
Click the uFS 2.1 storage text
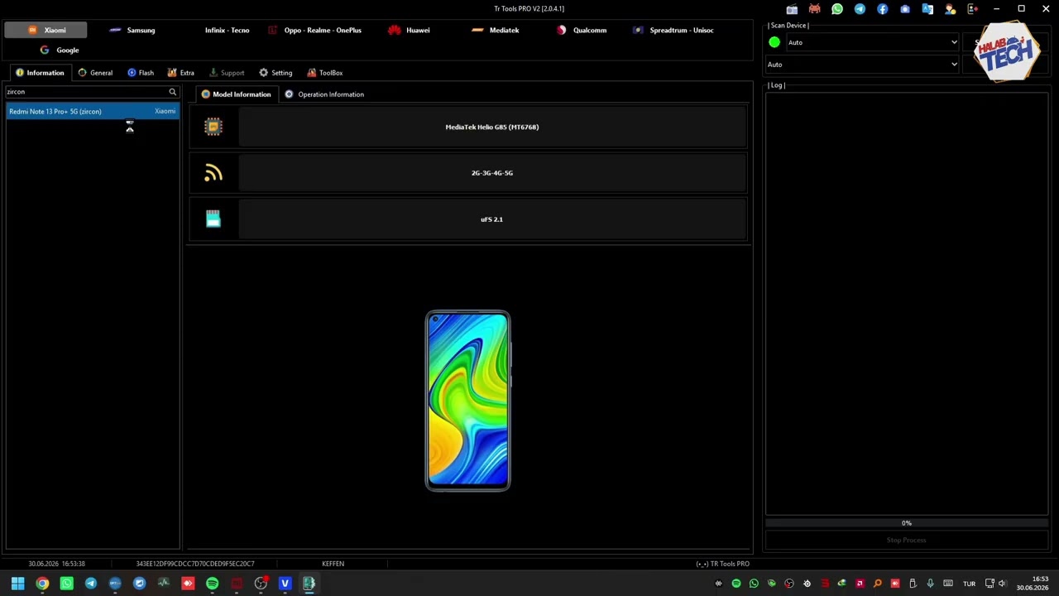tap(491, 219)
